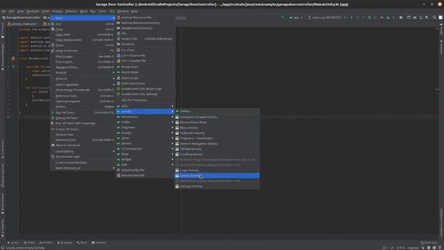Select New in the context menu
This screenshot has height=250, width=444.
[x=83, y=18]
